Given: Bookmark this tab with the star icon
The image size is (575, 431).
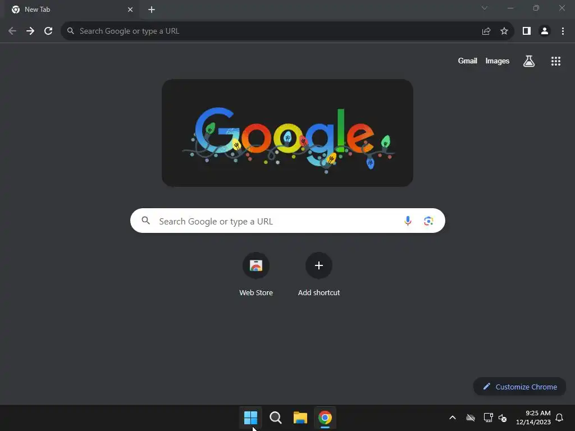Looking at the screenshot, I should [504, 31].
